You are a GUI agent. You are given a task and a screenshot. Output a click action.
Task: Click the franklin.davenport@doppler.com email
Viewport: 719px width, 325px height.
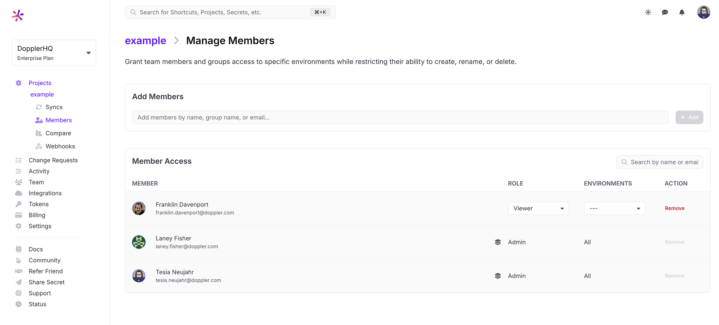(x=195, y=213)
